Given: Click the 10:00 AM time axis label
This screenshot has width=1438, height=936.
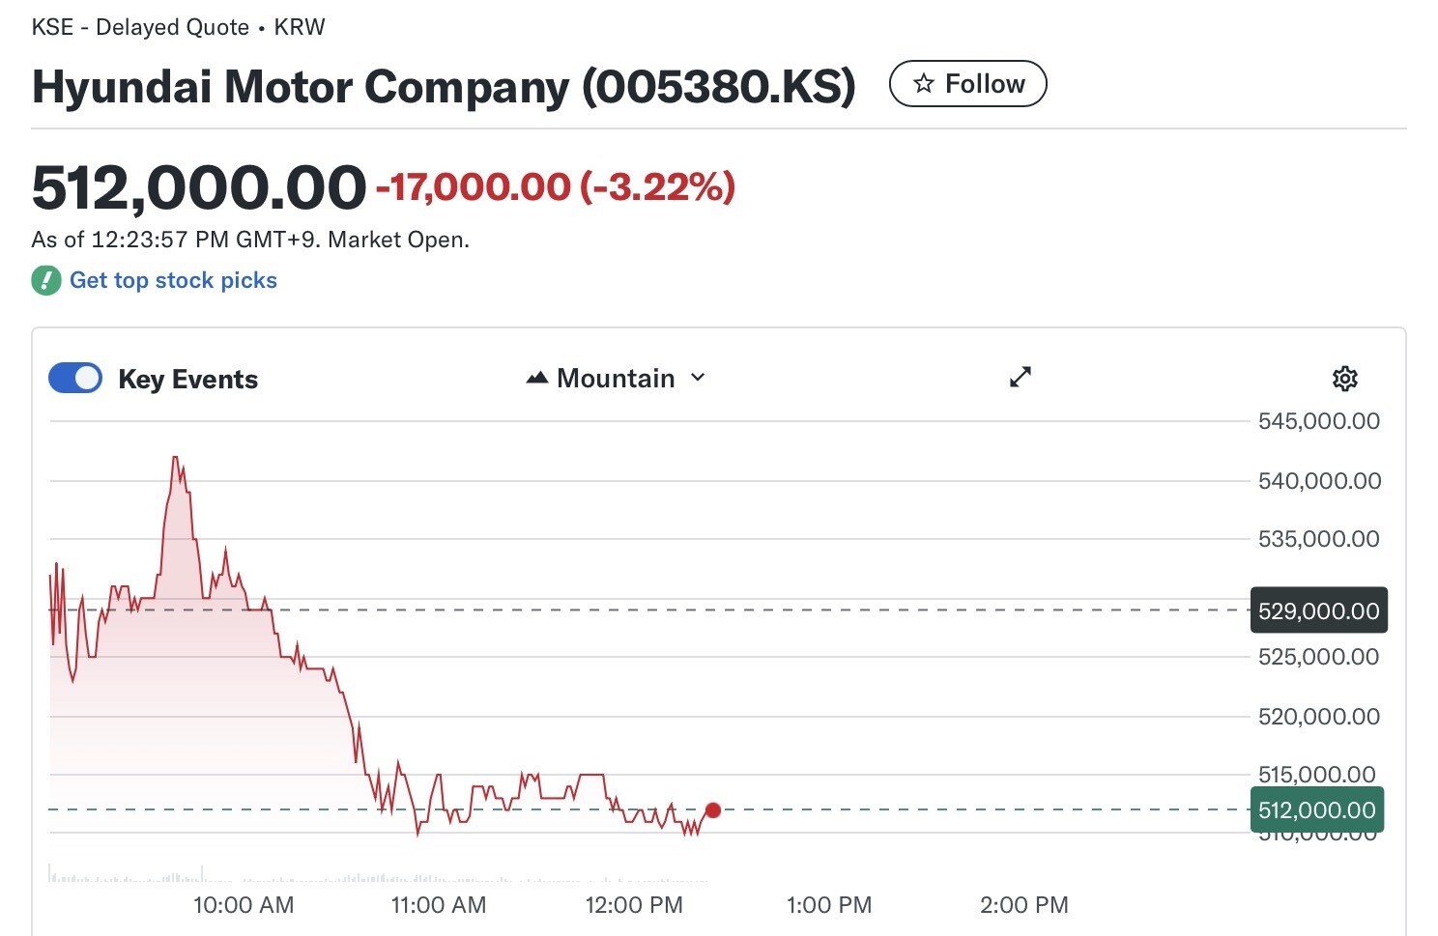Looking at the screenshot, I should 244,905.
